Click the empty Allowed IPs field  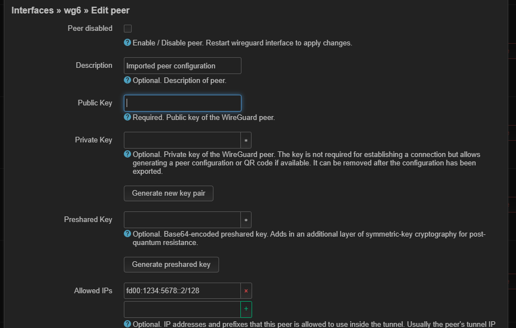[x=182, y=309]
